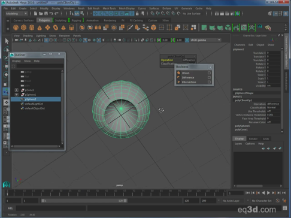Expand the pSphere1 node in Outliner
This screenshot has width=291, height=218.
17,95
